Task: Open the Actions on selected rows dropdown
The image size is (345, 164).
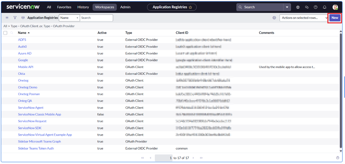Action: click(x=304, y=18)
